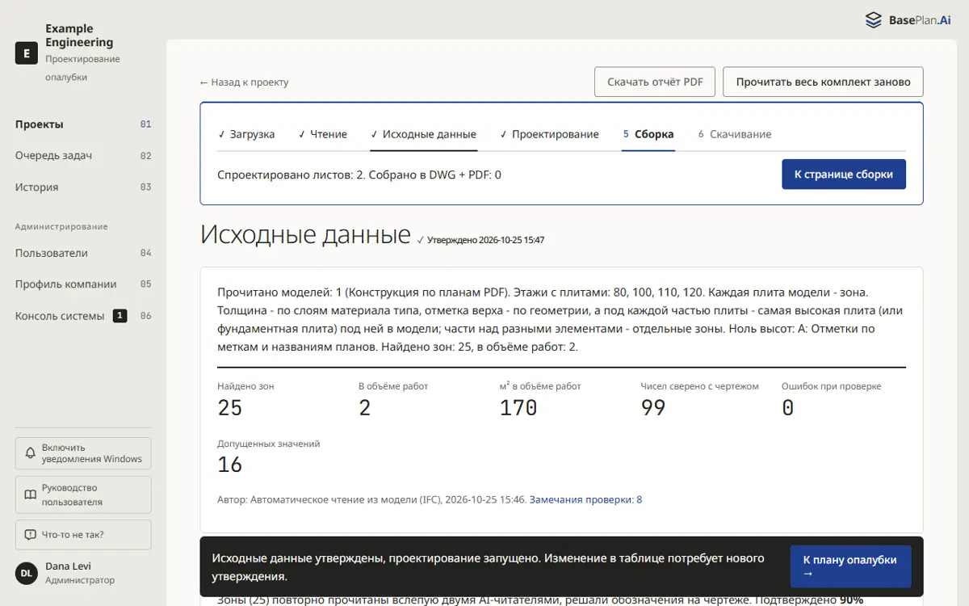Follow the Назад к проекту link
This screenshot has width=969, height=606.
pos(244,82)
